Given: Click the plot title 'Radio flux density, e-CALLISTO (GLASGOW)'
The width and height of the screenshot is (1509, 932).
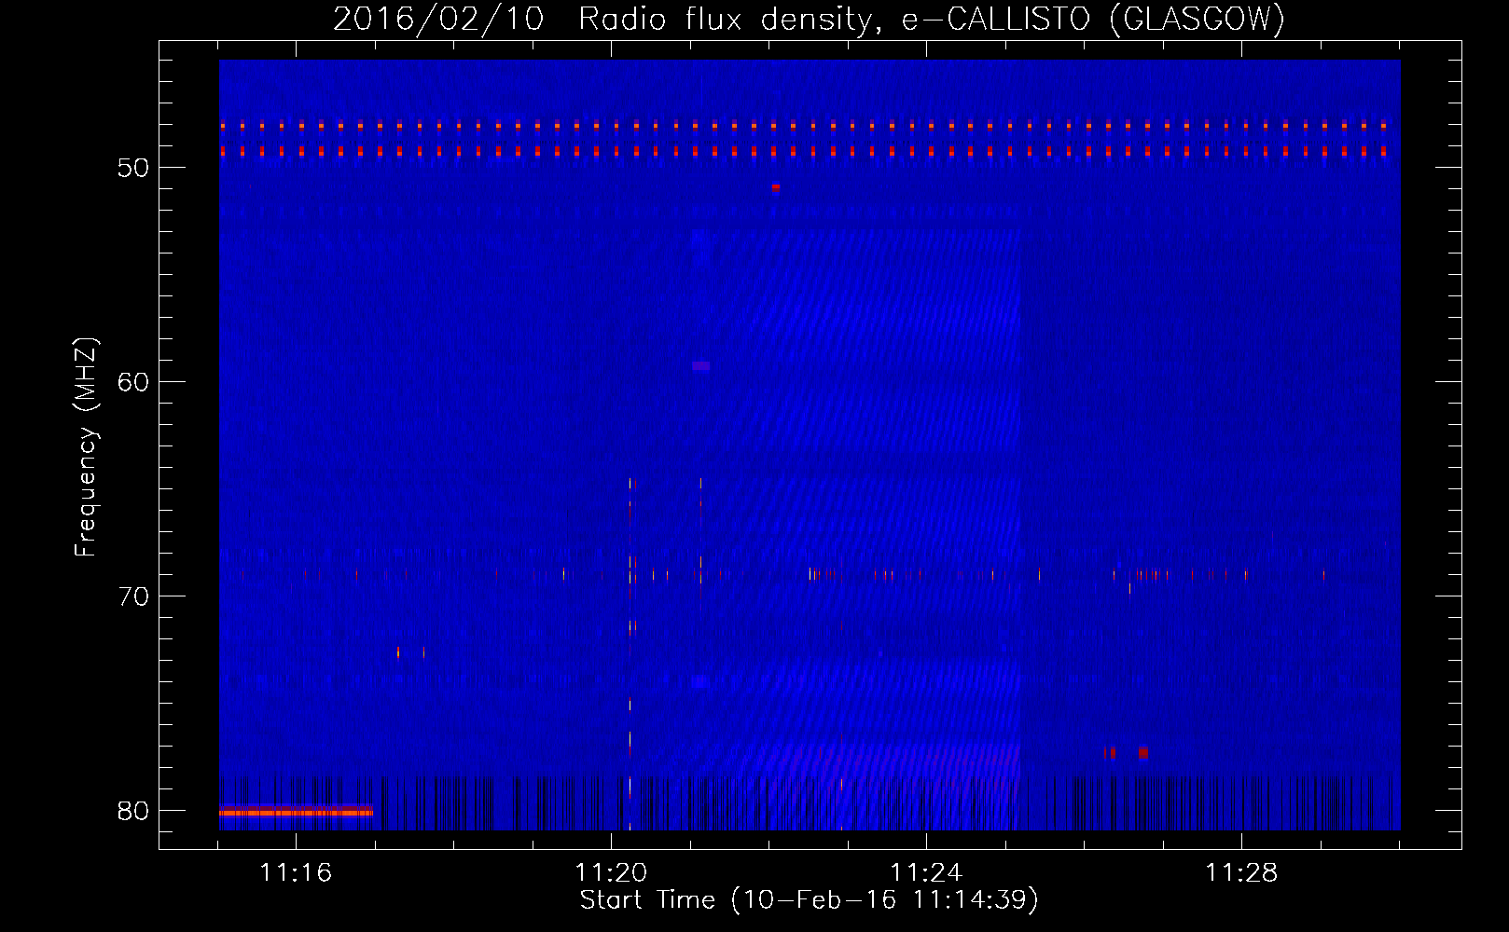Looking at the screenshot, I should pyautogui.click(x=931, y=19).
